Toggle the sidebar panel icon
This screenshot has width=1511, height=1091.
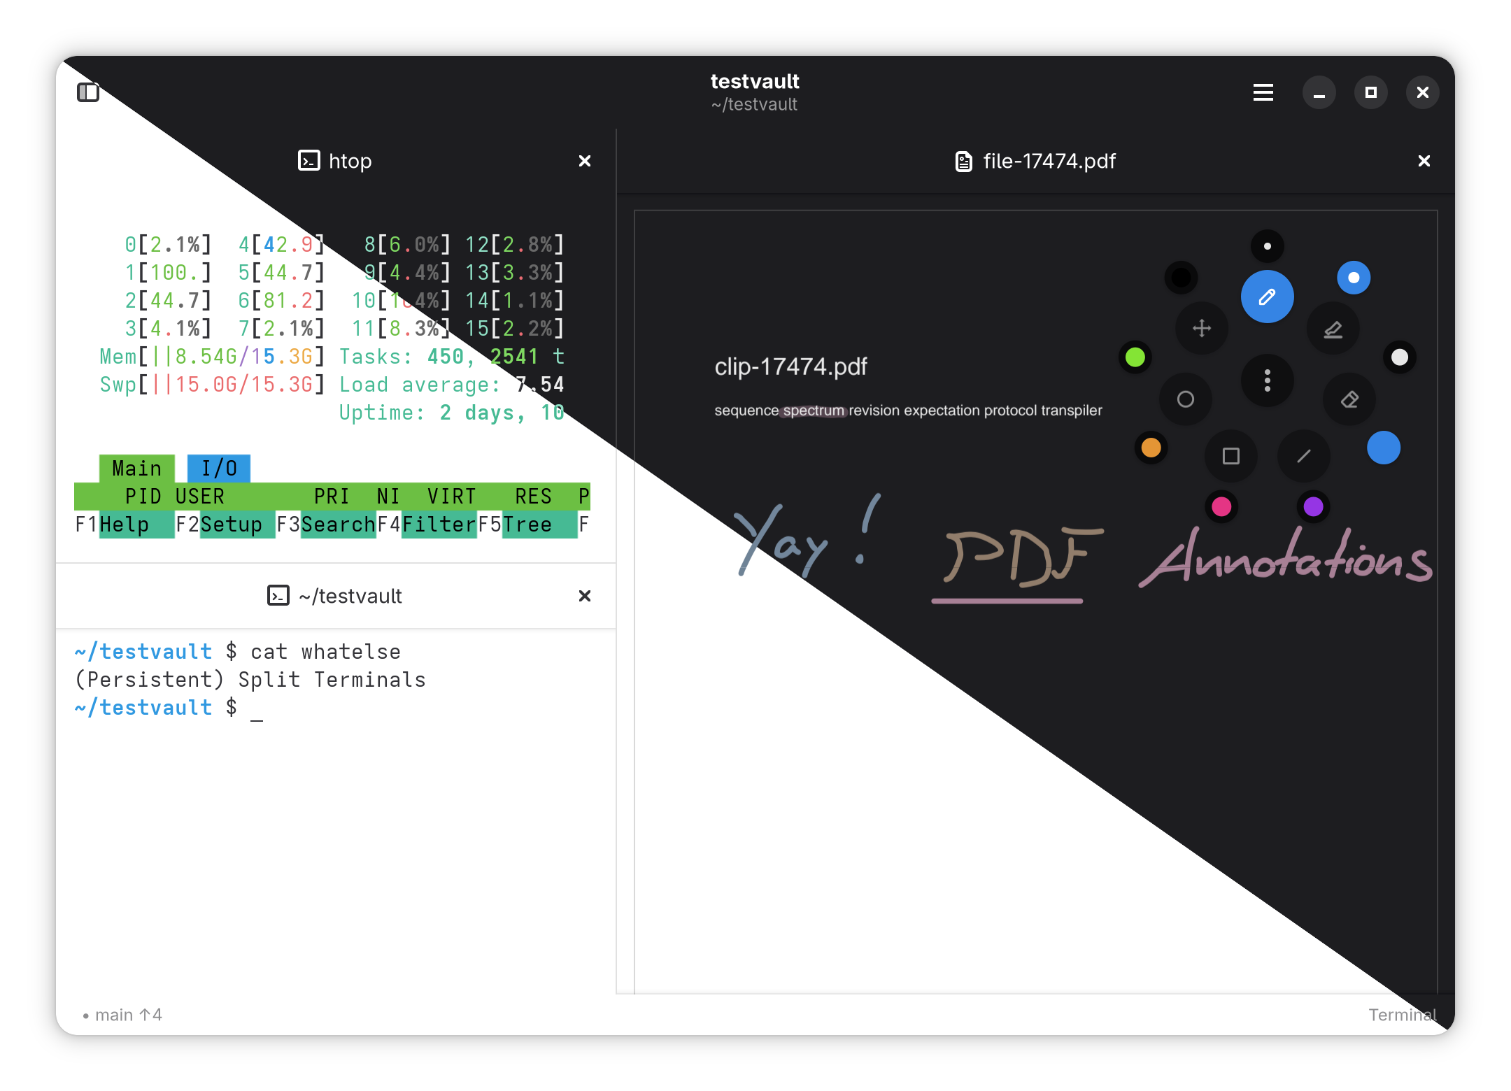pyautogui.click(x=88, y=92)
